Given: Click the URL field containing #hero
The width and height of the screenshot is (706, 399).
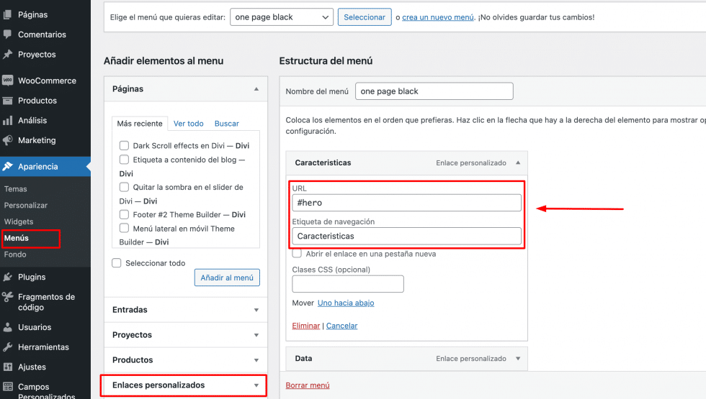Looking at the screenshot, I should (x=406, y=203).
